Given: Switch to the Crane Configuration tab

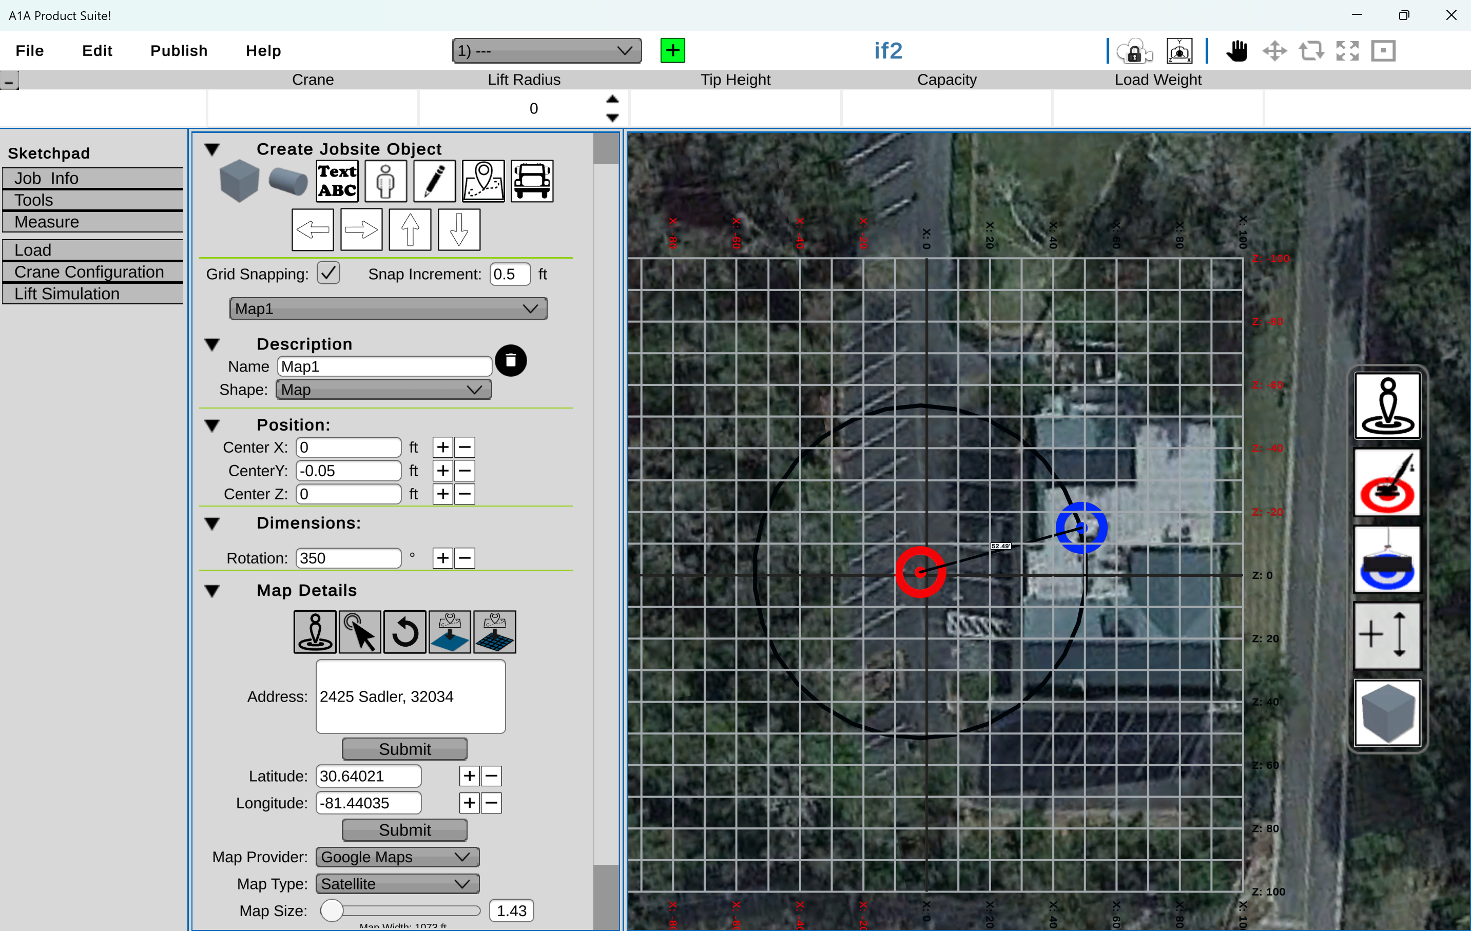Looking at the screenshot, I should tap(92, 272).
